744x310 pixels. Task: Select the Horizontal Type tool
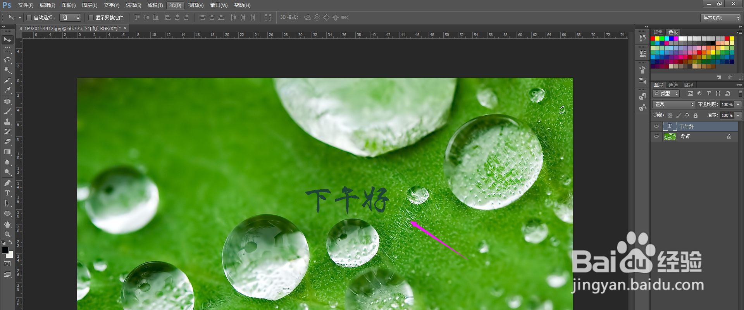point(7,193)
